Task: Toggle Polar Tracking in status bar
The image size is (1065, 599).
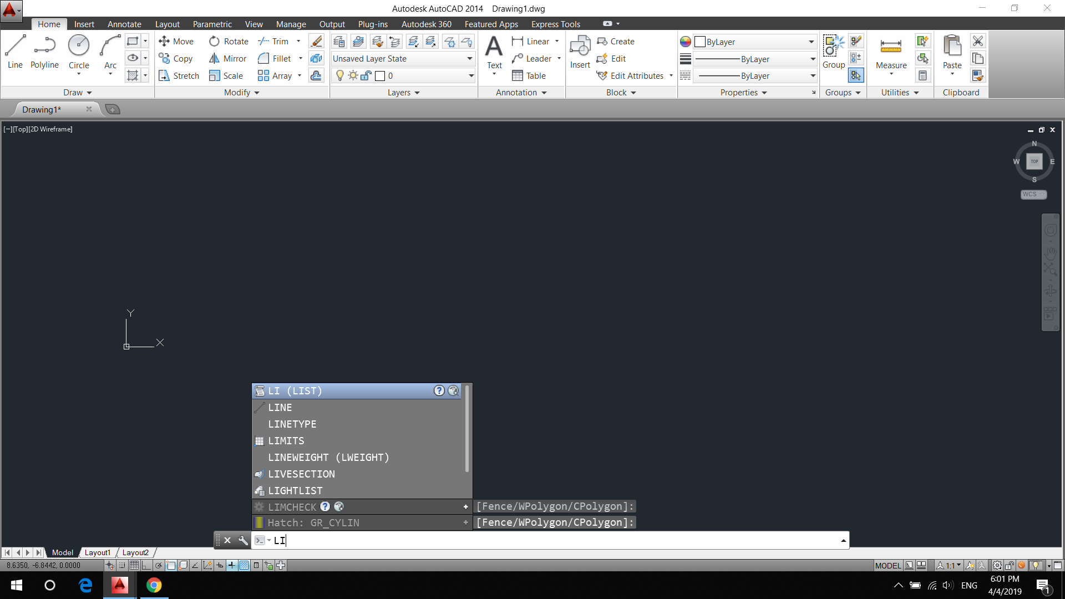Action: 159,566
